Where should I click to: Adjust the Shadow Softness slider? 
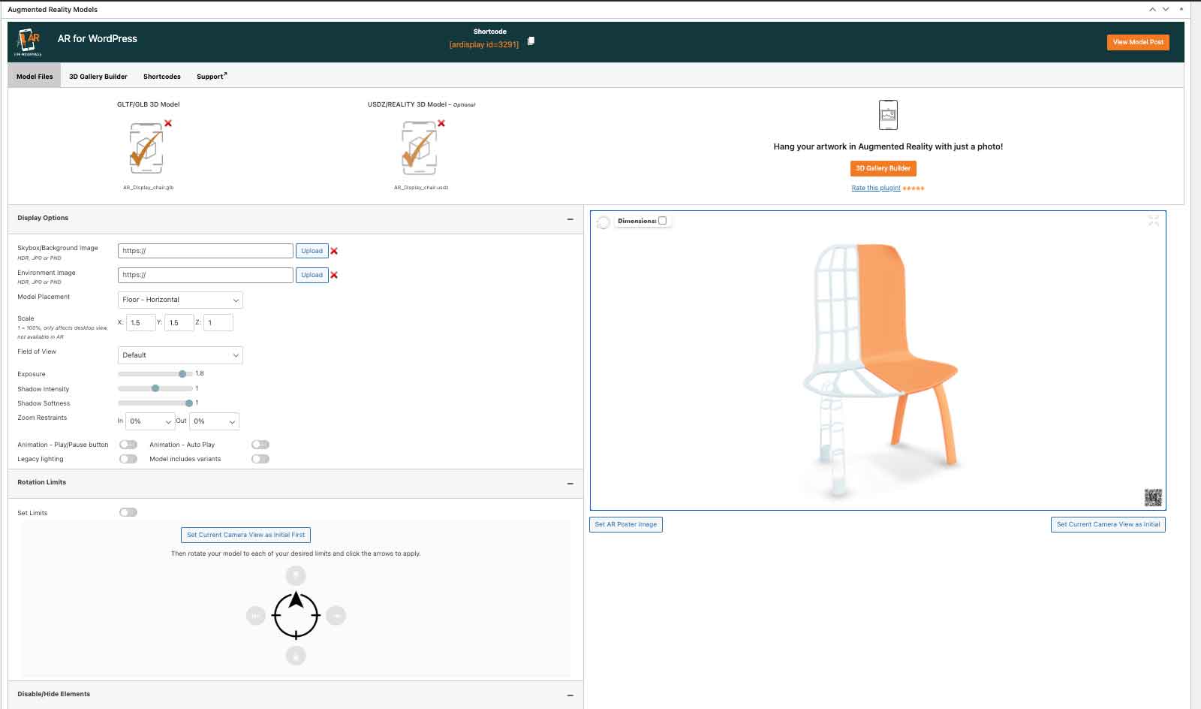click(x=155, y=403)
